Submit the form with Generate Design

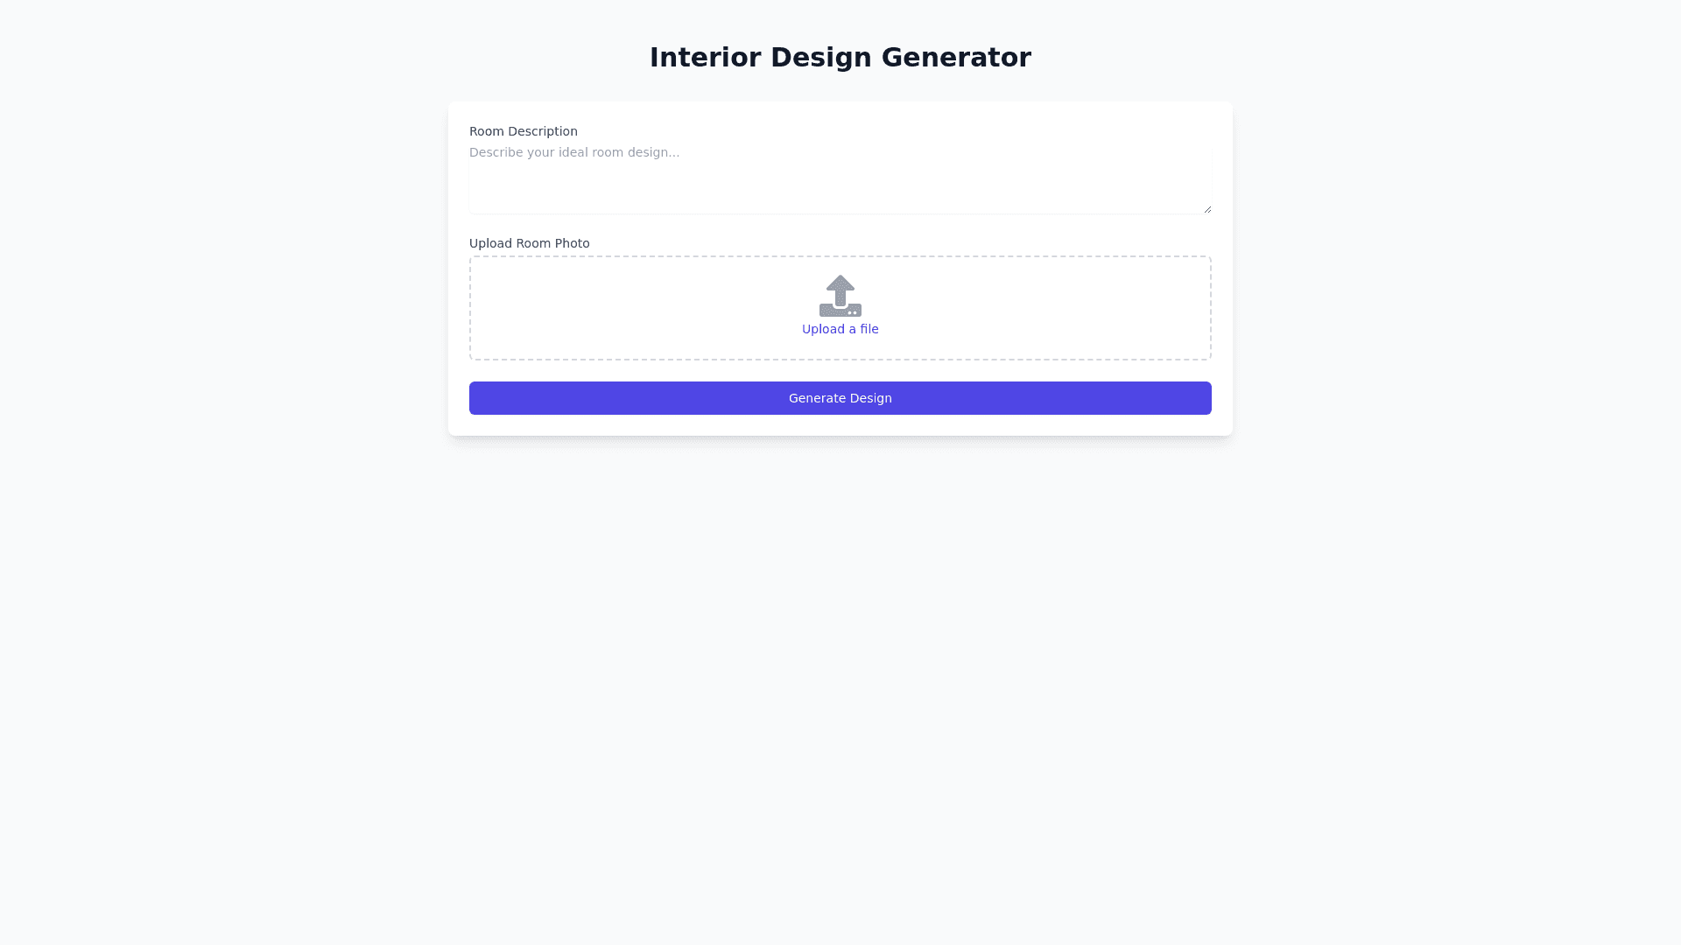840,398
